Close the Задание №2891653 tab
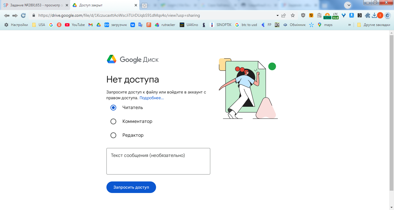This screenshot has height=210, width=394. [67, 5]
